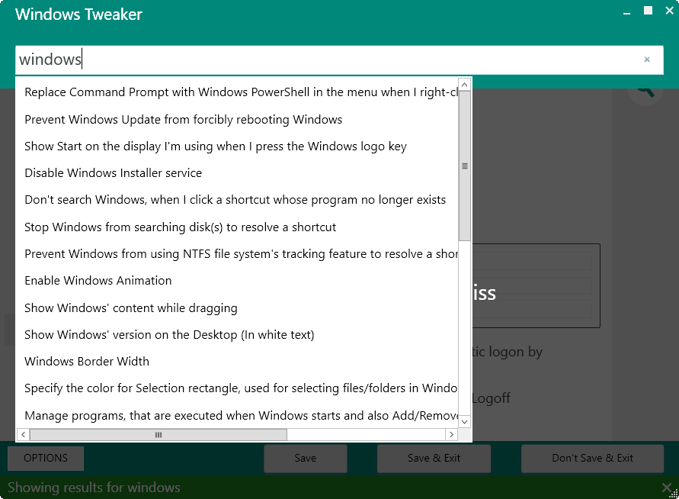Click the results list scroll down arrow

click(465, 422)
